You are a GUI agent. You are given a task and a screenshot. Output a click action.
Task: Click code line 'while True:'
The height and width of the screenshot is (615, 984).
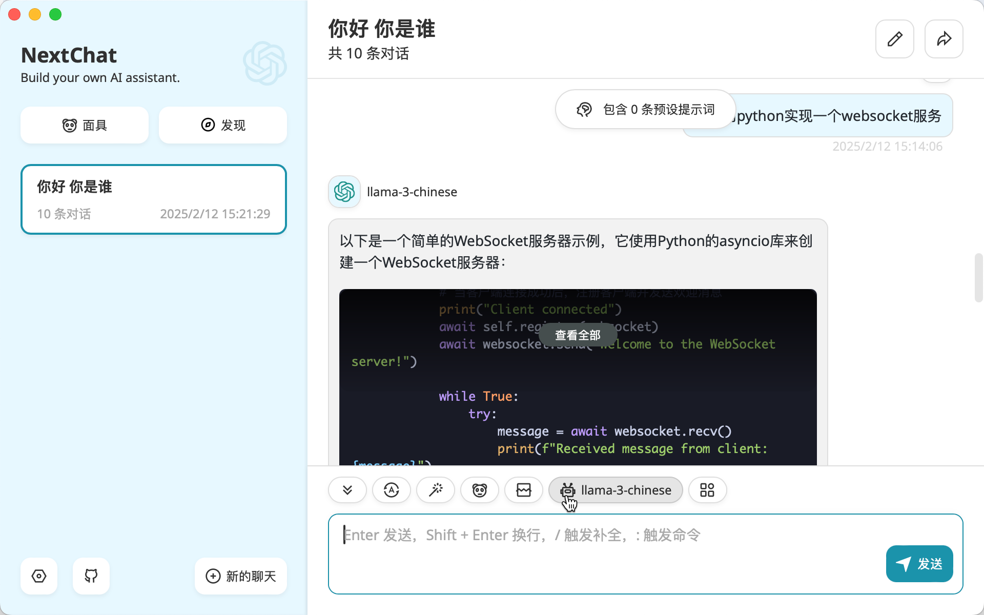(x=478, y=396)
